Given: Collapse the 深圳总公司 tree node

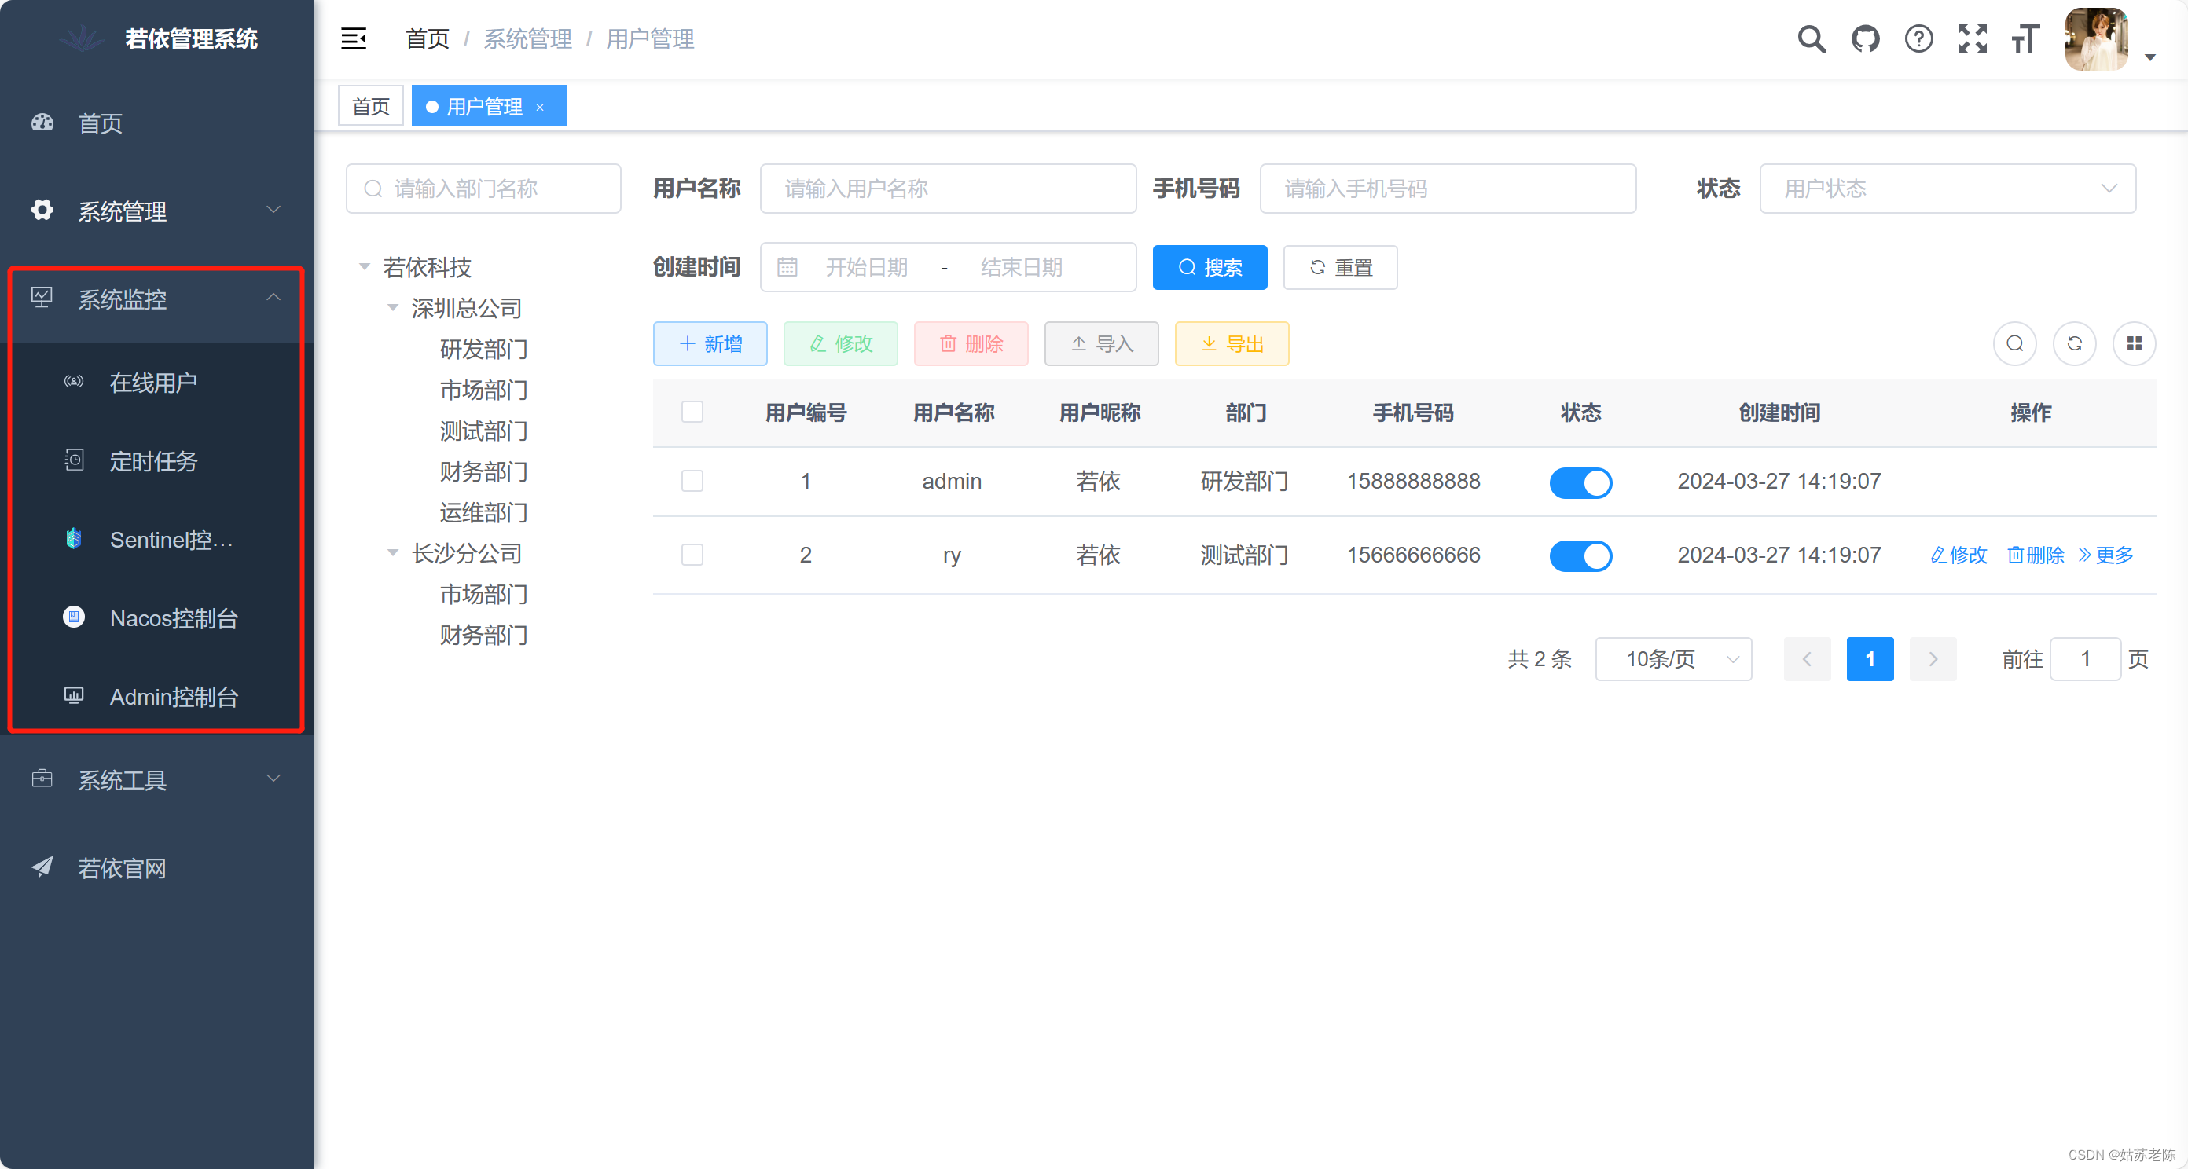Looking at the screenshot, I should (392, 308).
